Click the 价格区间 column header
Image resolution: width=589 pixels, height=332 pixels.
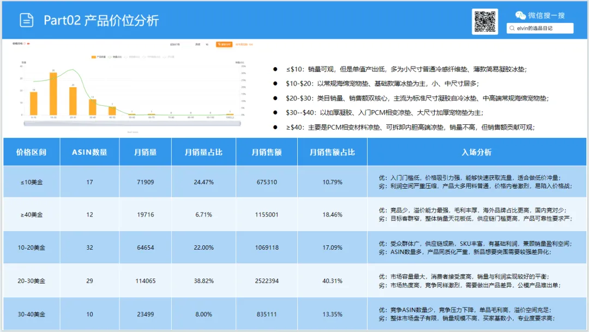click(x=31, y=152)
